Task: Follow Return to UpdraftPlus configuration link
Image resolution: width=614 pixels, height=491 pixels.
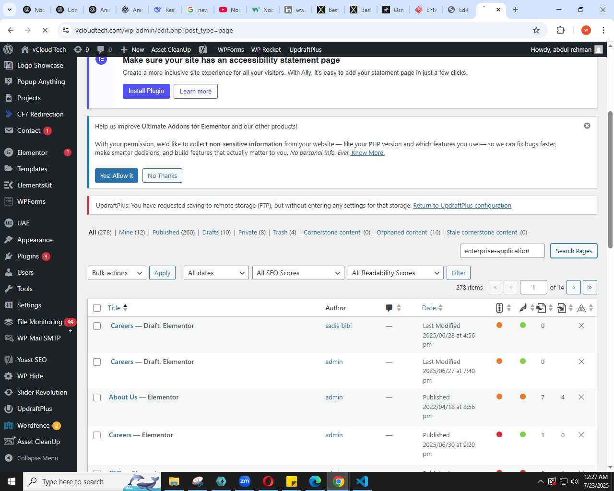Action: [462, 205]
